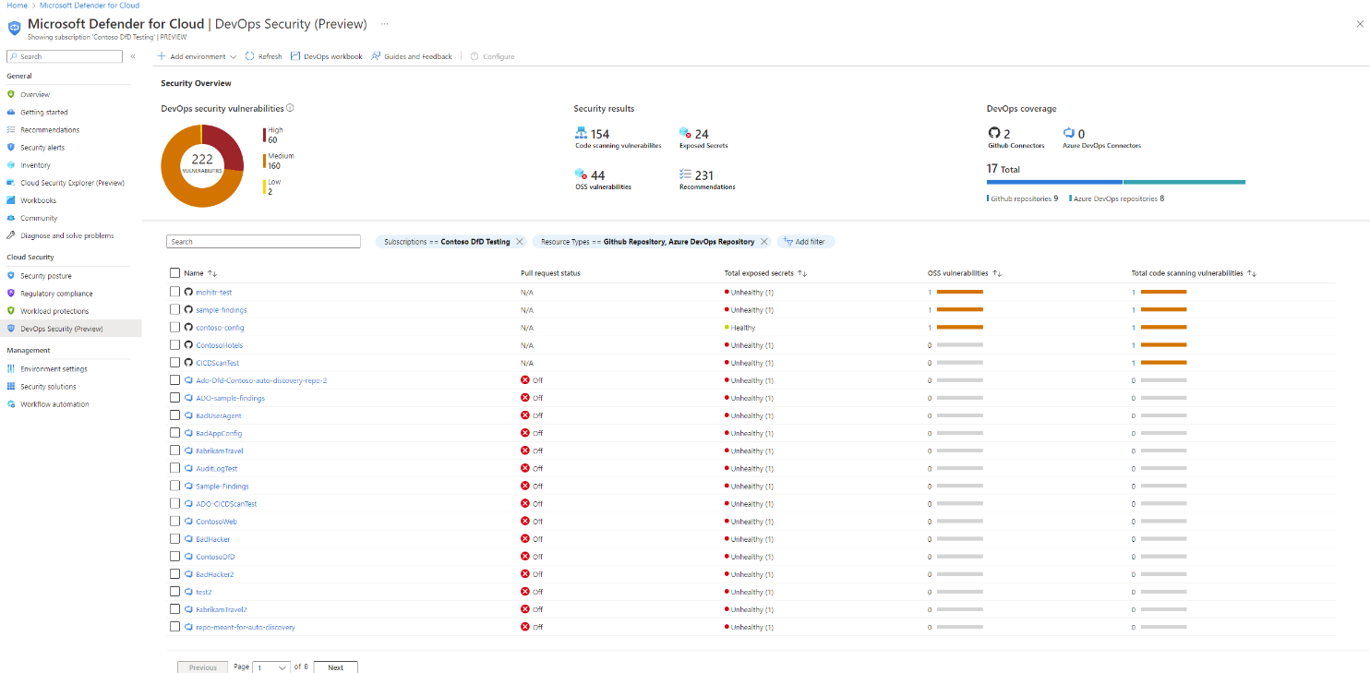Collapse the sidebar with the double-chevron
This screenshot has height=673, width=1370.
[133, 56]
